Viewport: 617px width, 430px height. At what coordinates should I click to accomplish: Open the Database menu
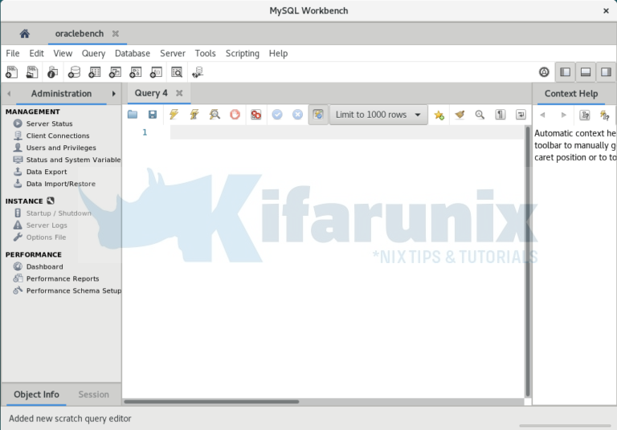coord(133,53)
